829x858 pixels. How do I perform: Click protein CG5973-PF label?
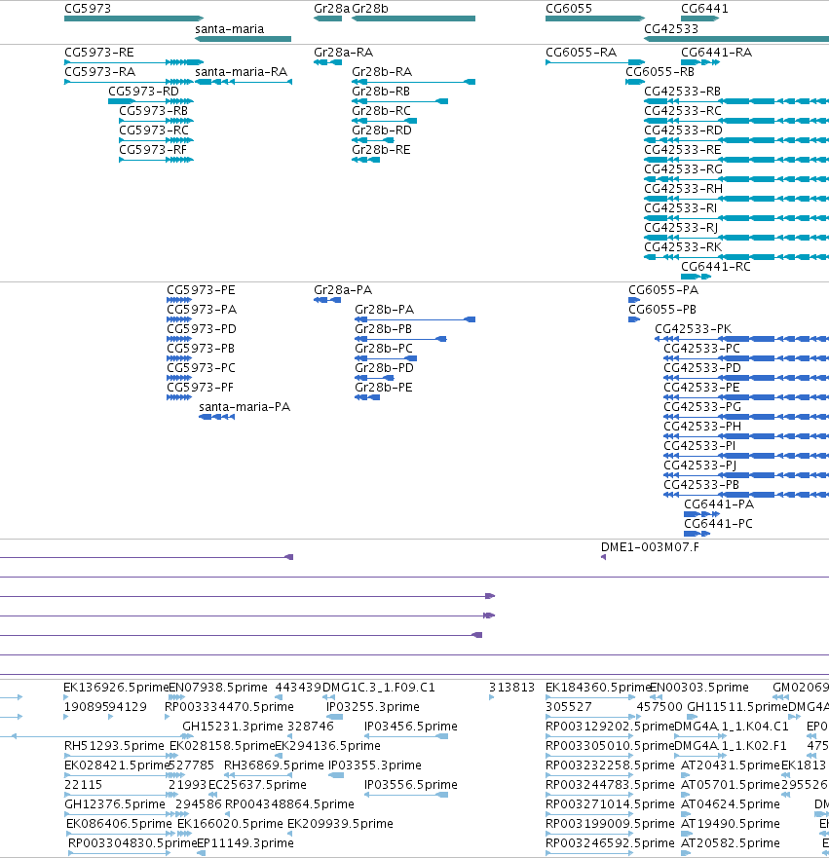tap(201, 388)
